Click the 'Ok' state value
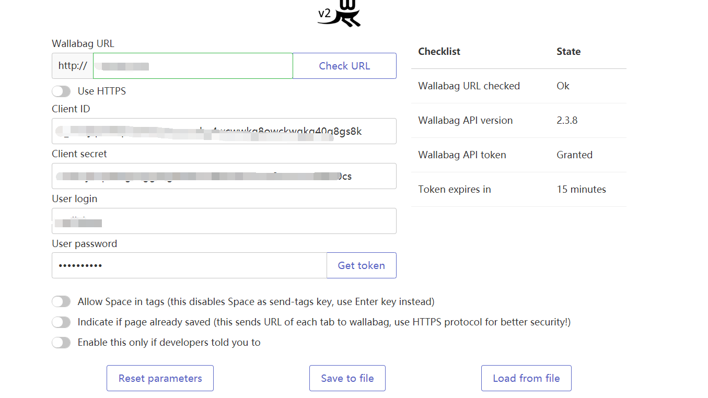 point(563,86)
